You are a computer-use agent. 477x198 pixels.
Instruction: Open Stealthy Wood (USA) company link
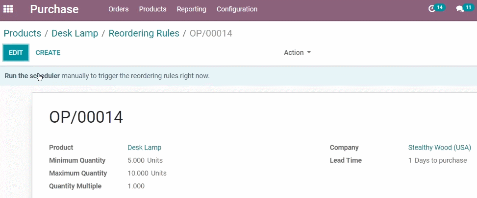click(x=439, y=147)
